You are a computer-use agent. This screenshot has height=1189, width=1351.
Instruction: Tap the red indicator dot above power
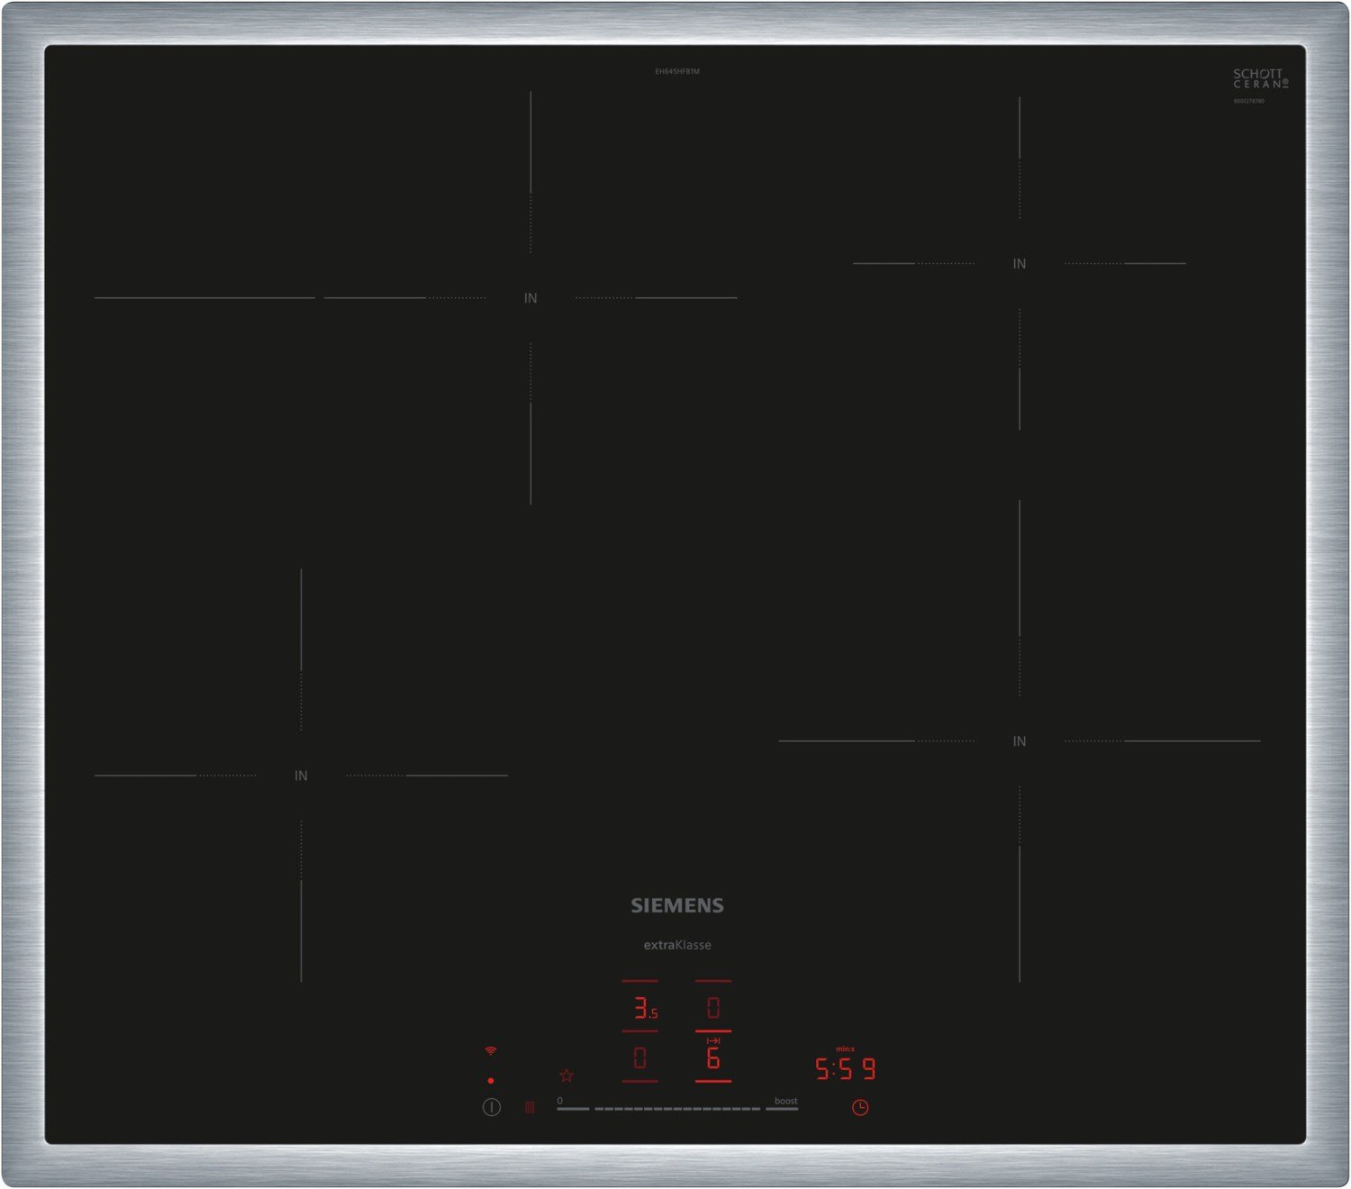tap(491, 1080)
